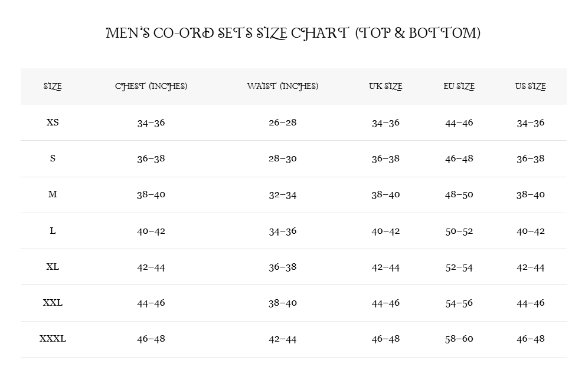Select the XS row label
This screenshot has width=585, height=374.
coord(53,123)
